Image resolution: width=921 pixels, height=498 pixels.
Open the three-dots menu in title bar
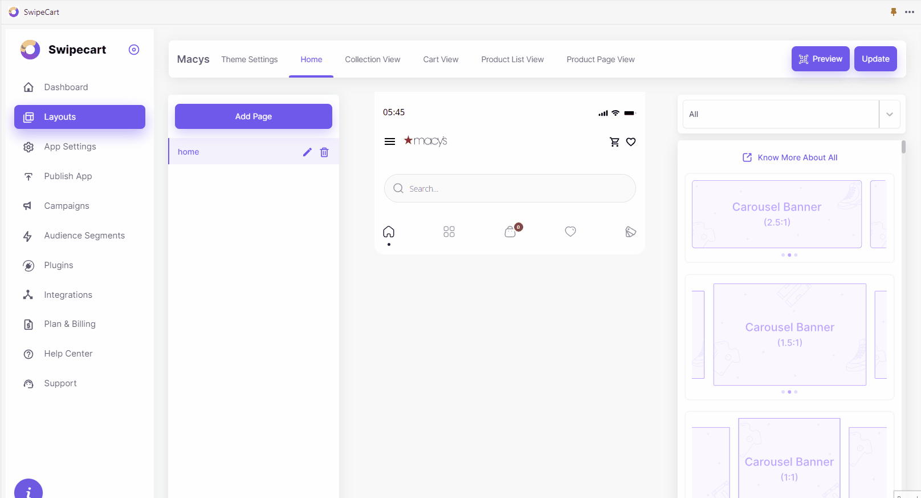pyautogui.click(x=910, y=12)
